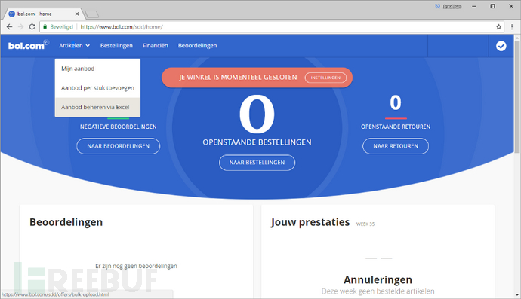Open the Bestellingen navigation item

pos(116,45)
